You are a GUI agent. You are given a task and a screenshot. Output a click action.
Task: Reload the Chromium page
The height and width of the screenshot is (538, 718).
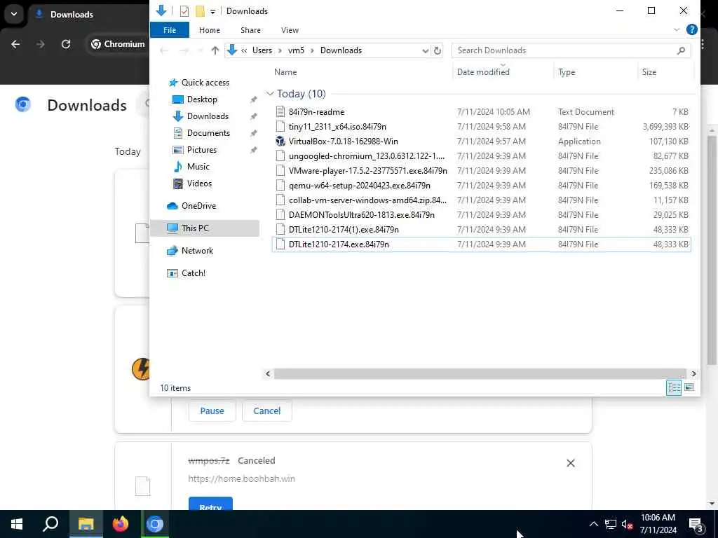tap(66, 44)
